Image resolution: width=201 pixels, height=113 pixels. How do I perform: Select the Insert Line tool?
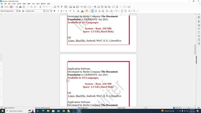coord(121,7)
